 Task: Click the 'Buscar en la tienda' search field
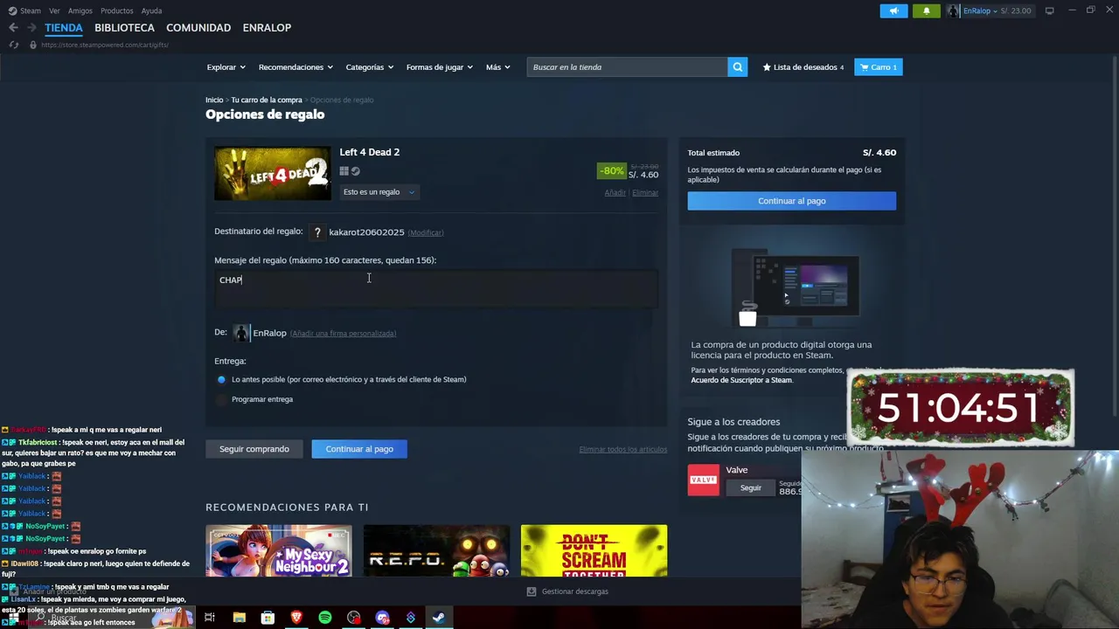tap(627, 67)
